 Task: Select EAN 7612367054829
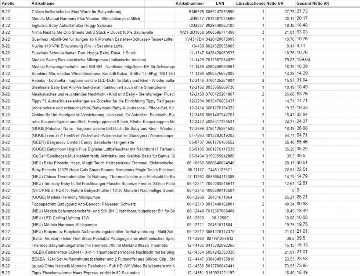coord(220,60)
